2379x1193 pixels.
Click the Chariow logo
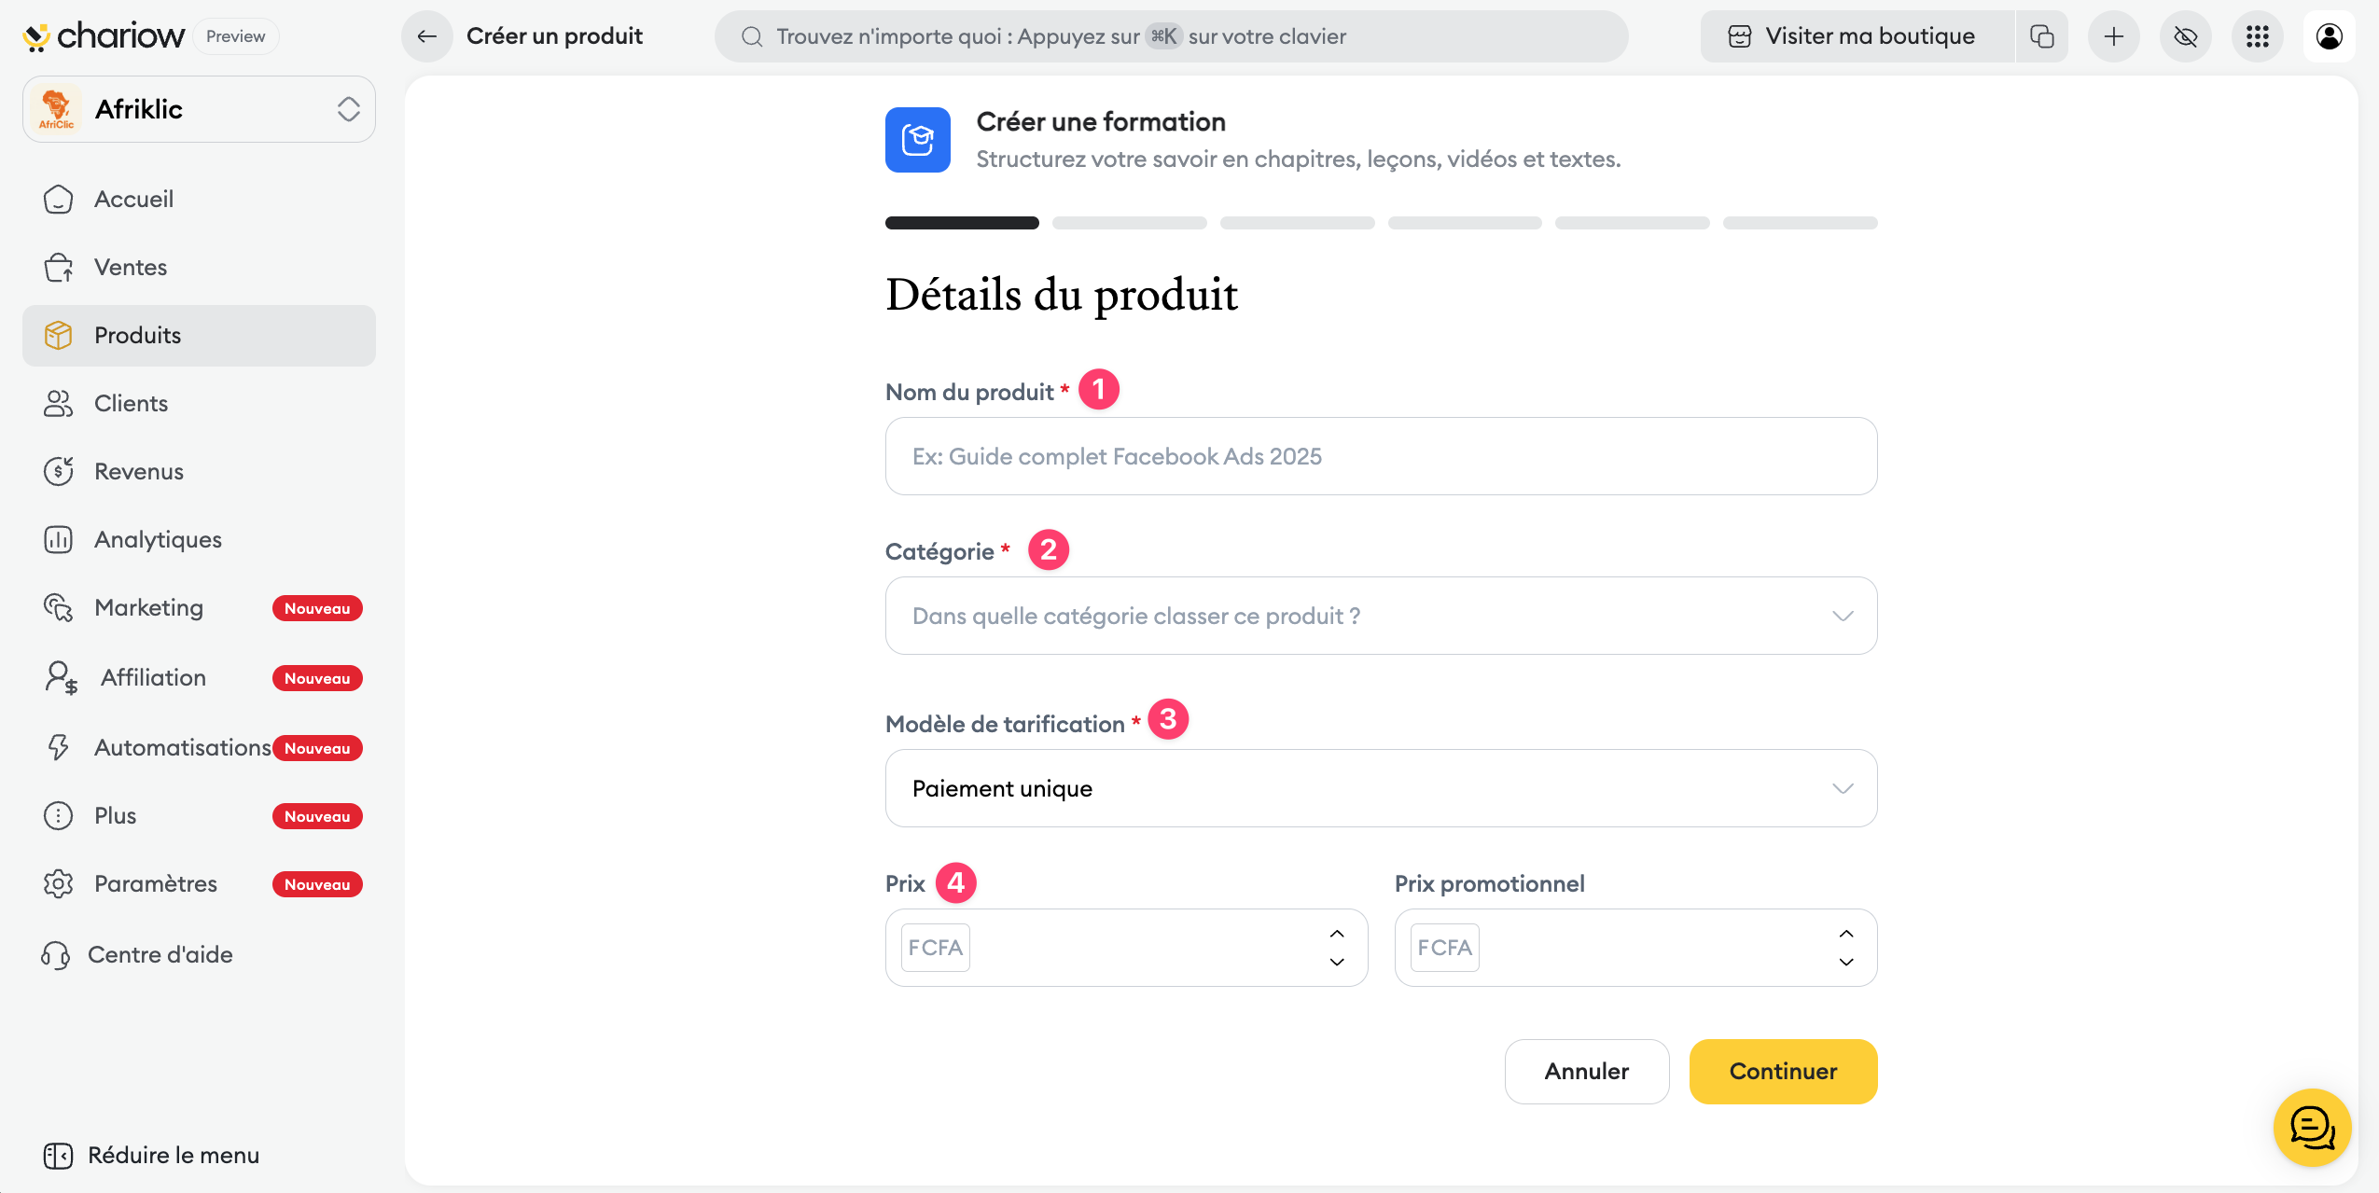[104, 36]
